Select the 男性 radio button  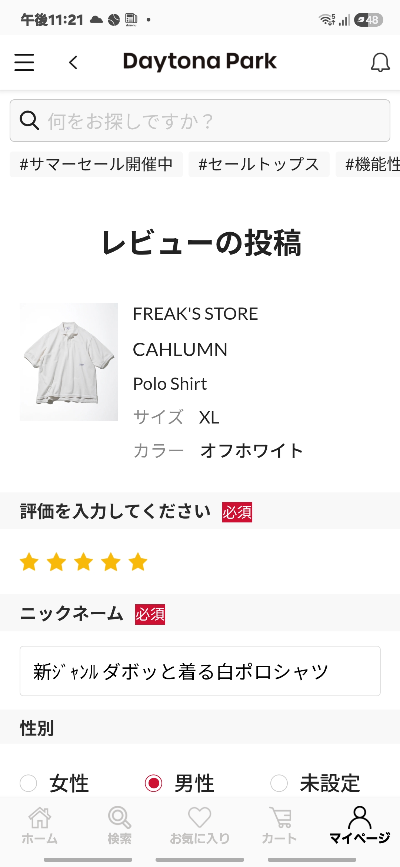tap(154, 783)
